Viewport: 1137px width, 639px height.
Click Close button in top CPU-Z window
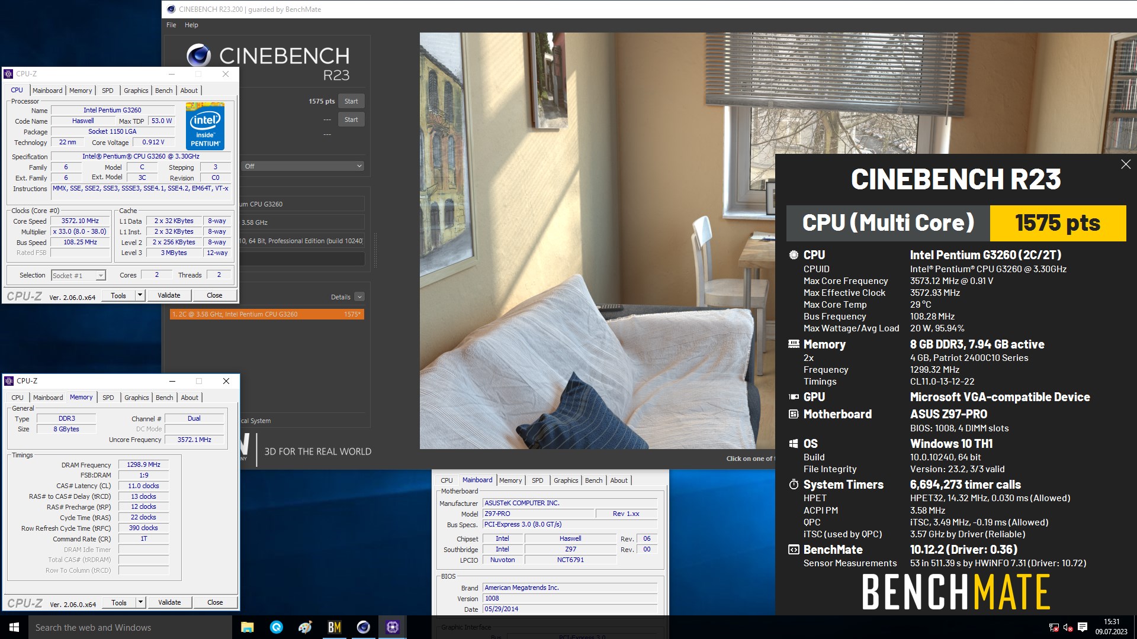point(214,295)
